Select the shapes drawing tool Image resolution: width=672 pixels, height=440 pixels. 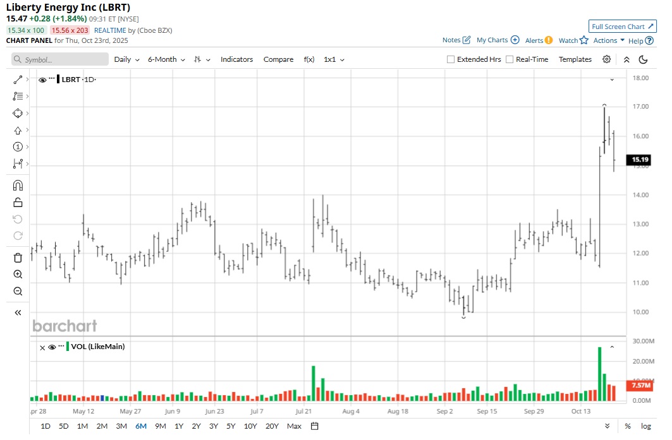(x=18, y=114)
